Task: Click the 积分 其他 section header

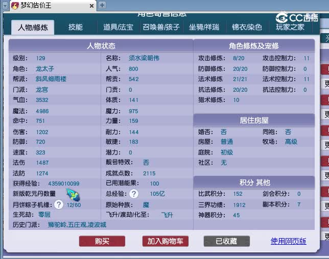Action: point(254,183)
